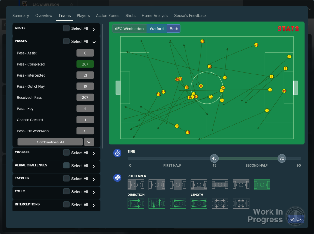
Task: Click player marker 25 on the pitch
Action: 187,132
